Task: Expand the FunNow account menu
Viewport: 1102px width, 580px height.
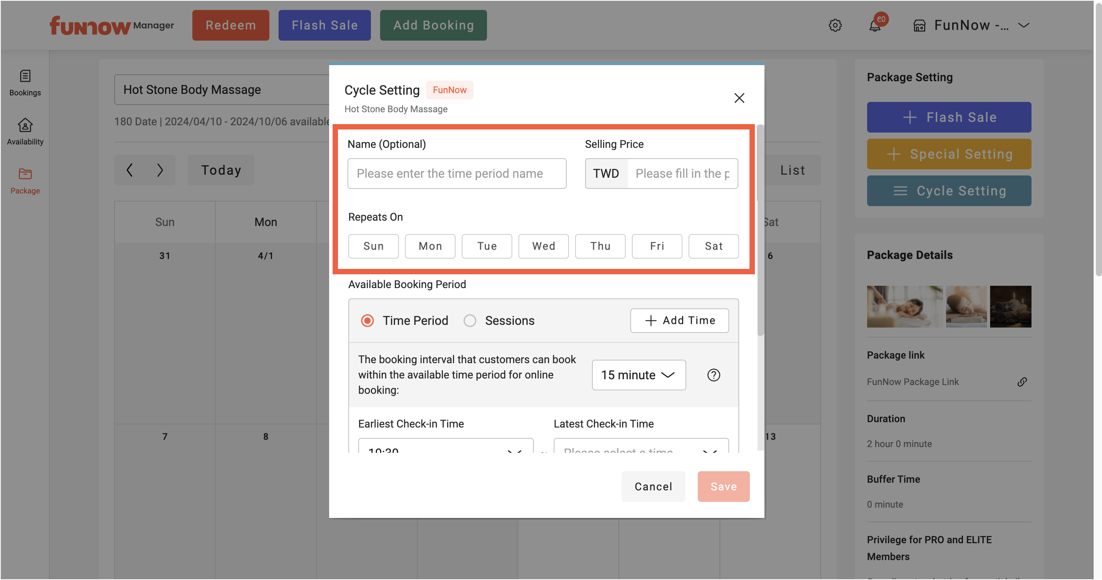Action: tap(971, 25)
